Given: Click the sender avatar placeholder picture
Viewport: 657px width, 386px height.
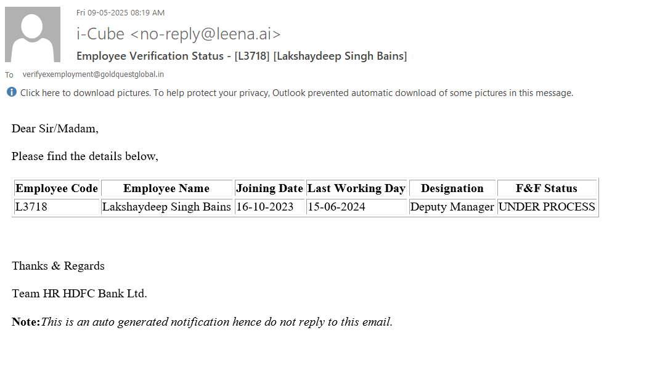Looking at the screenshot, I should [33, 34].
